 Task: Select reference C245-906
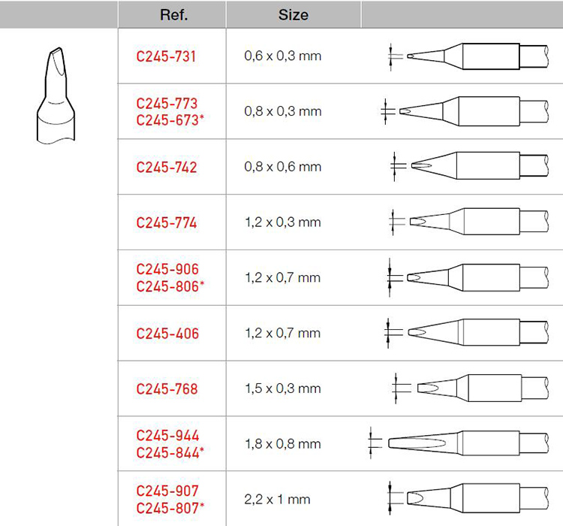(x=167, y=269)
